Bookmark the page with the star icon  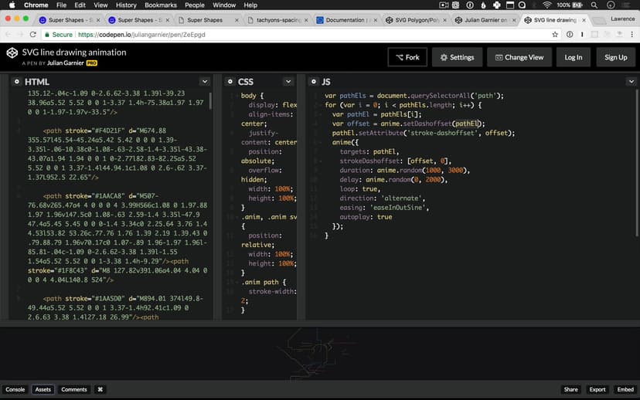tap(555, 35)
